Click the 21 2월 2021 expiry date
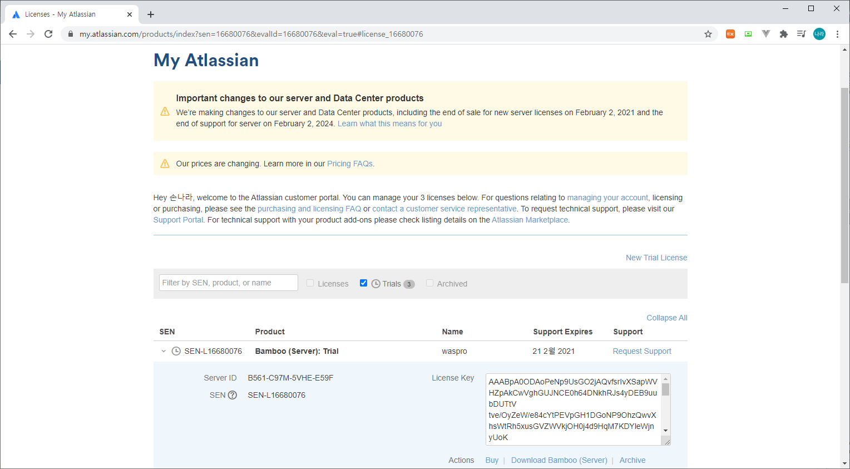 (554, 351)
